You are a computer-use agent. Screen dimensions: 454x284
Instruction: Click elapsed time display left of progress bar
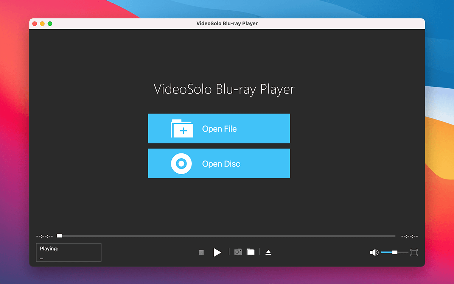[44, 236]
